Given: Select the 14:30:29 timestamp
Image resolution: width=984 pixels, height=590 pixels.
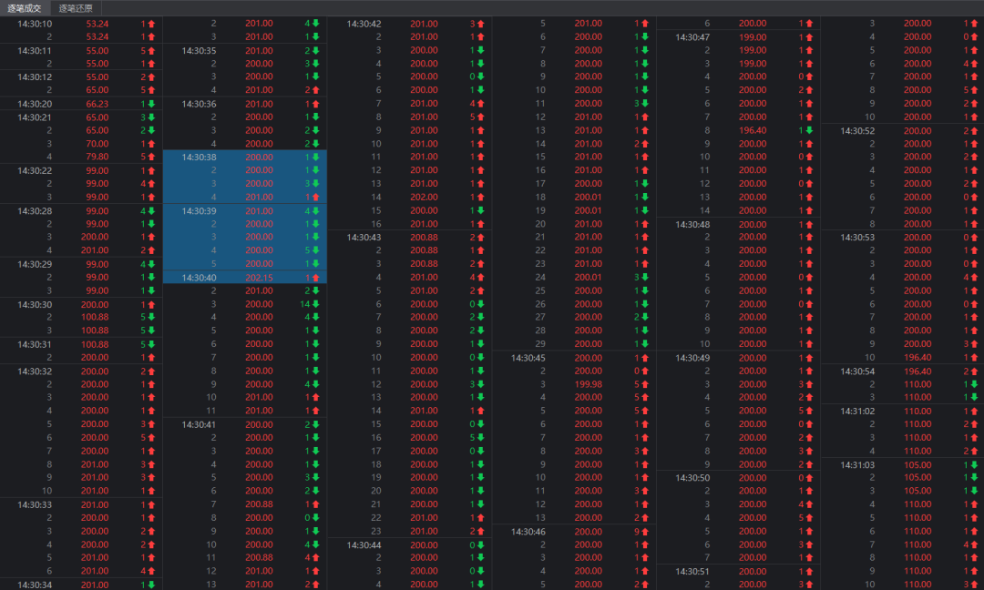Looking at the screenshot, I should (35, 265).
